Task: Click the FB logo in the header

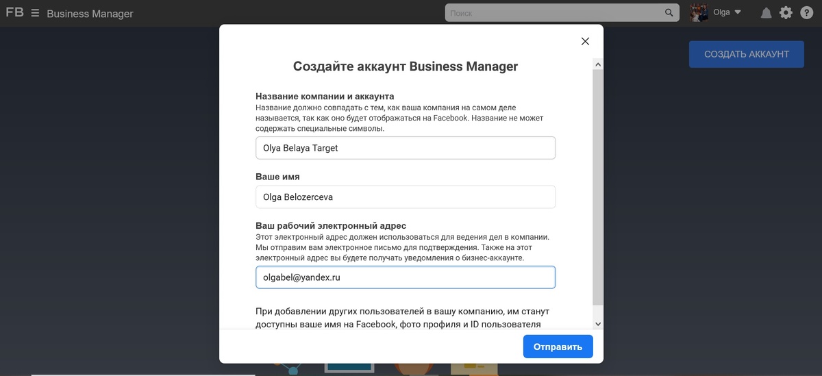Action: [14, 12]
